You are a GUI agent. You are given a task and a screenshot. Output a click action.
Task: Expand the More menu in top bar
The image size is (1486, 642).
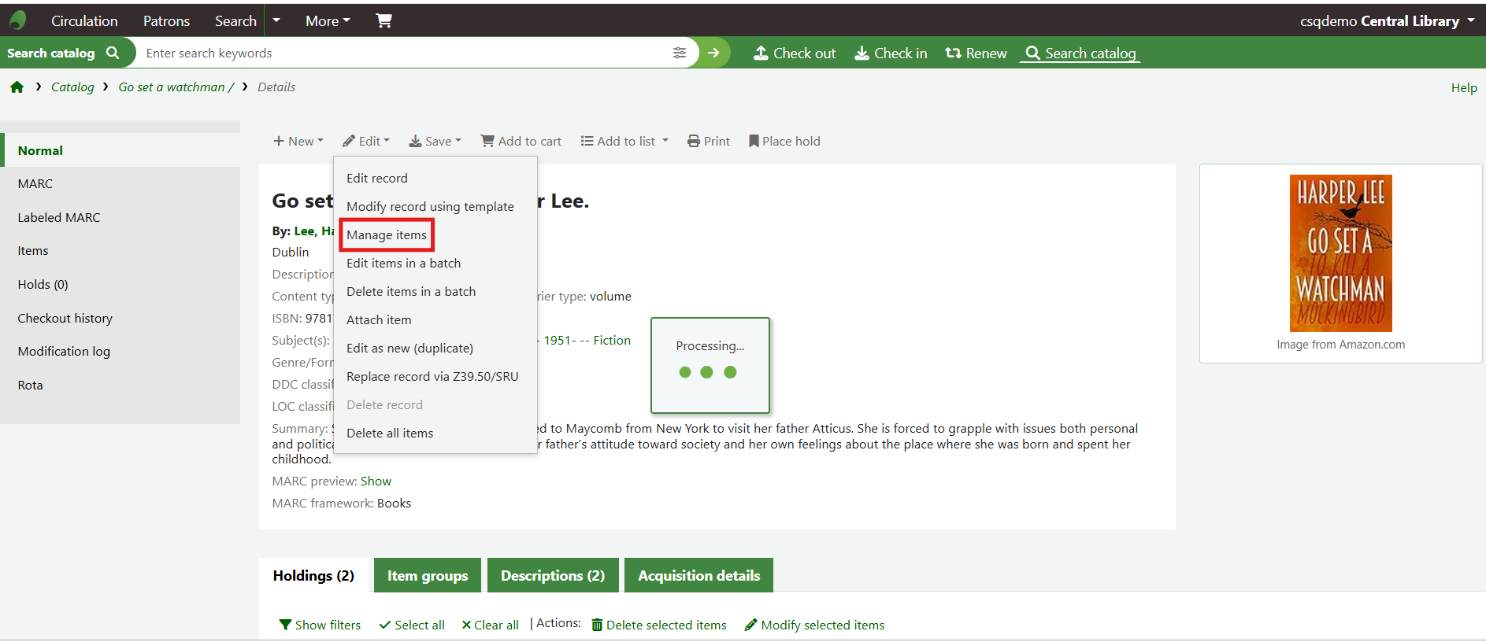[x=328, y=21]
